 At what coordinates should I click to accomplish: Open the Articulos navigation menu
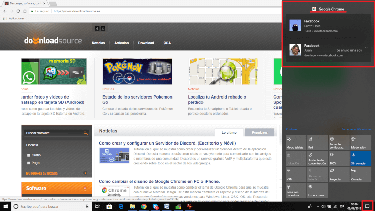click(121, 43)
